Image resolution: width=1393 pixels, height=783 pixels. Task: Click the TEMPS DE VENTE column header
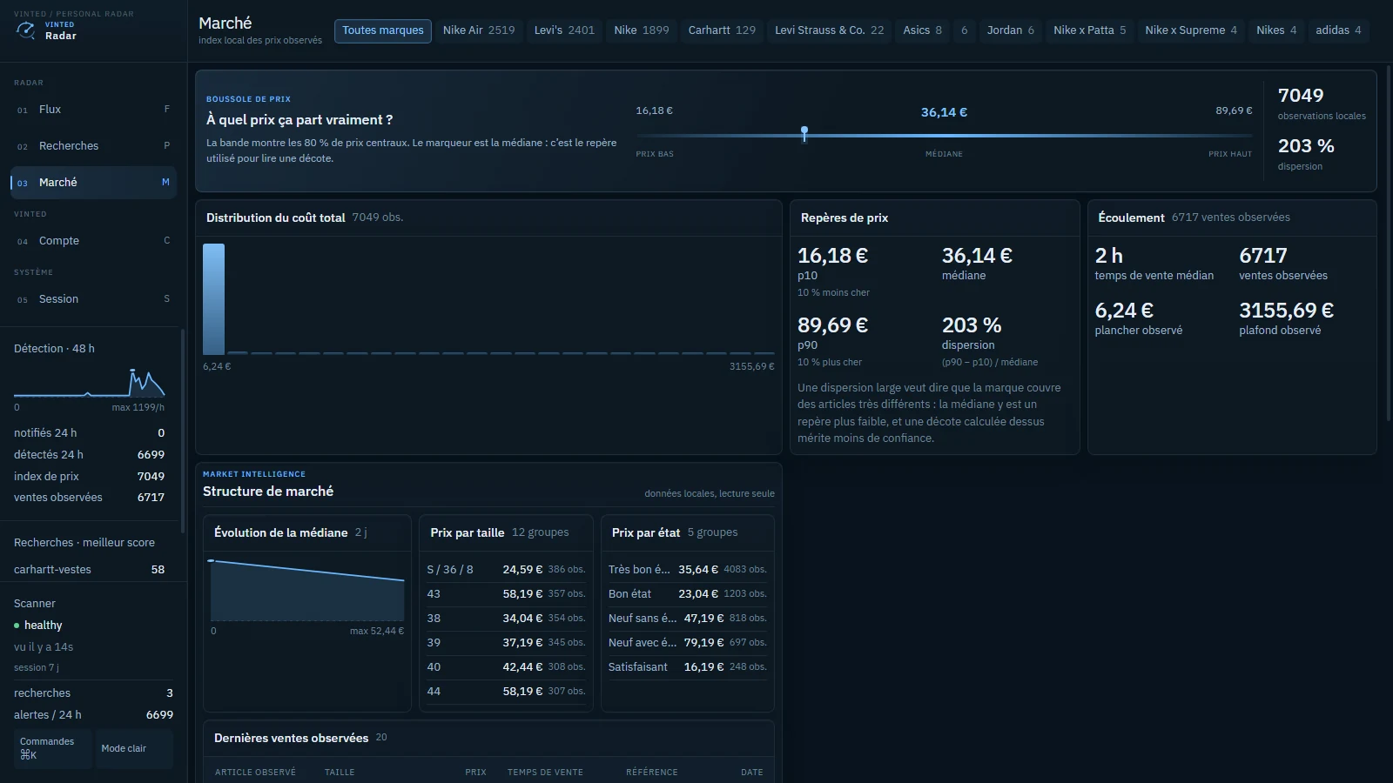tap(545, 773)
